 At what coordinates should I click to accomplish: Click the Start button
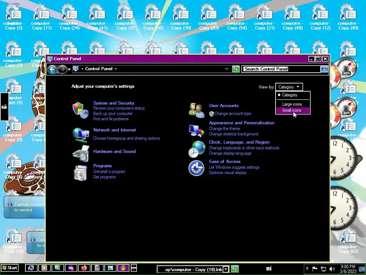click(x=10, y=268)
